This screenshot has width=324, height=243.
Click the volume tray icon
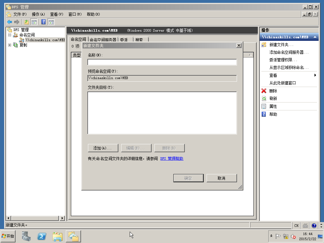point(293,236)
